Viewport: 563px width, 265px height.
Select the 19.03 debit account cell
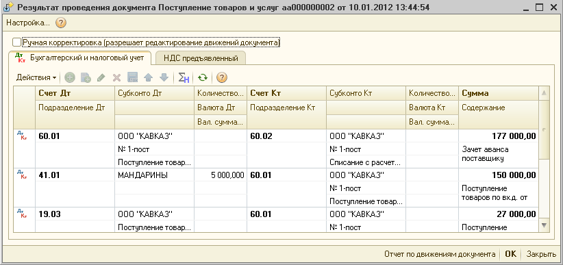(75, 214)
